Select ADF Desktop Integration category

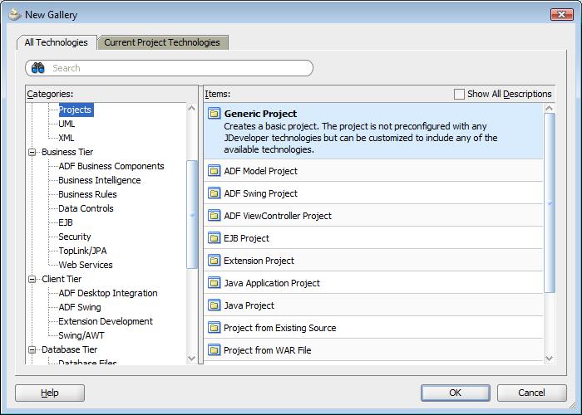[108, 293]
